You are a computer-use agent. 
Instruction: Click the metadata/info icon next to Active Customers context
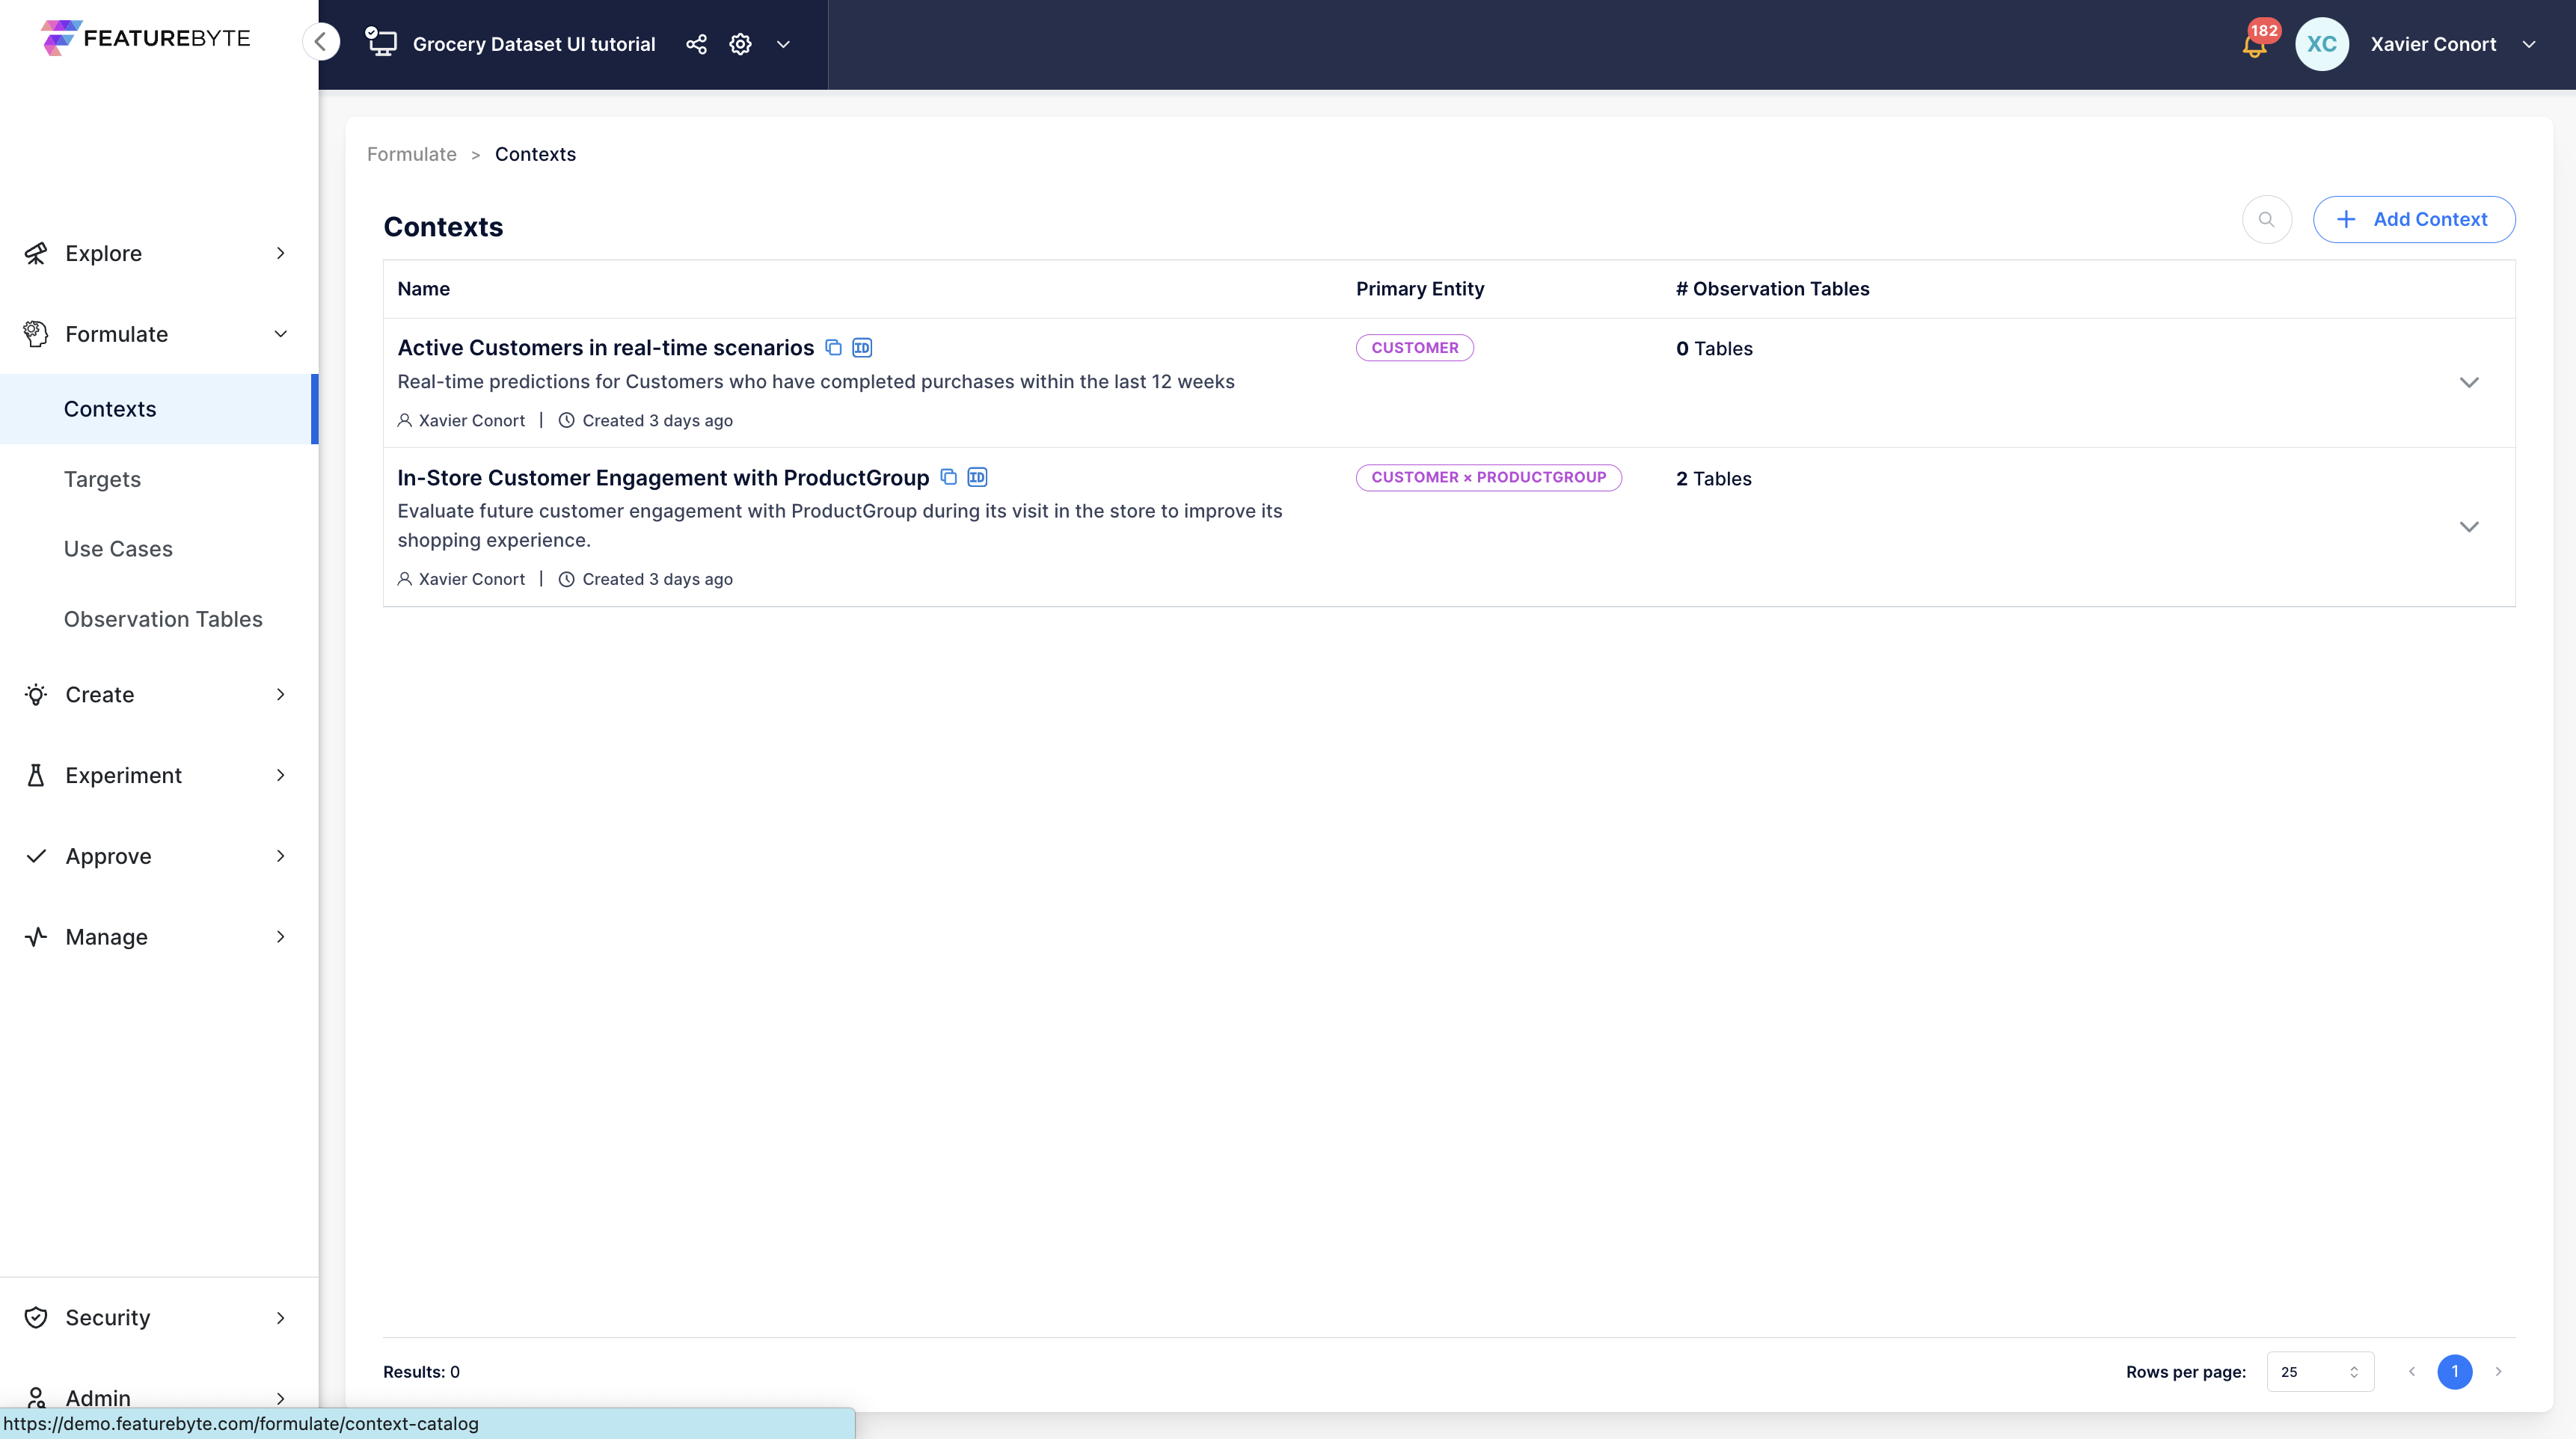(862, 347)
